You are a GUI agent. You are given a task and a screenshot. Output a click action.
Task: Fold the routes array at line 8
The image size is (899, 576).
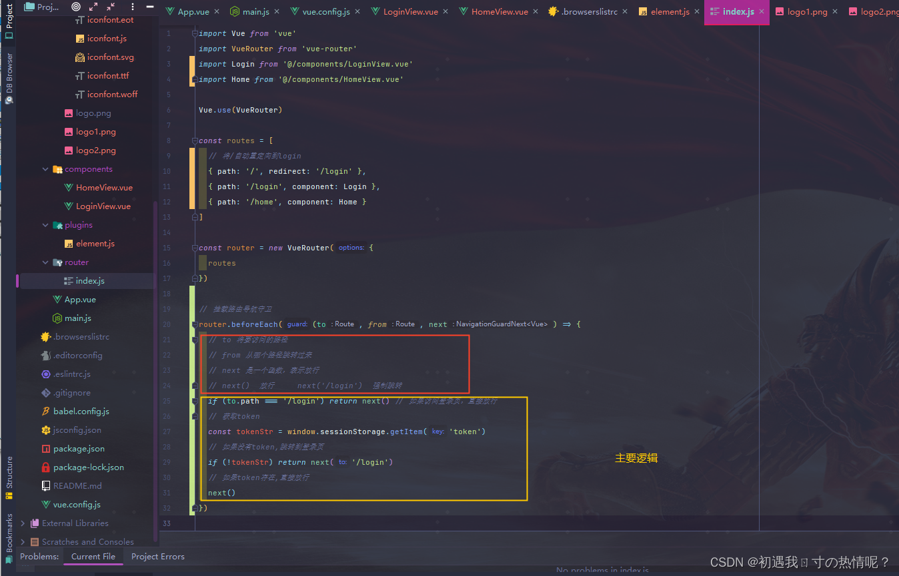pyautogui.click(x=194, y=141)
